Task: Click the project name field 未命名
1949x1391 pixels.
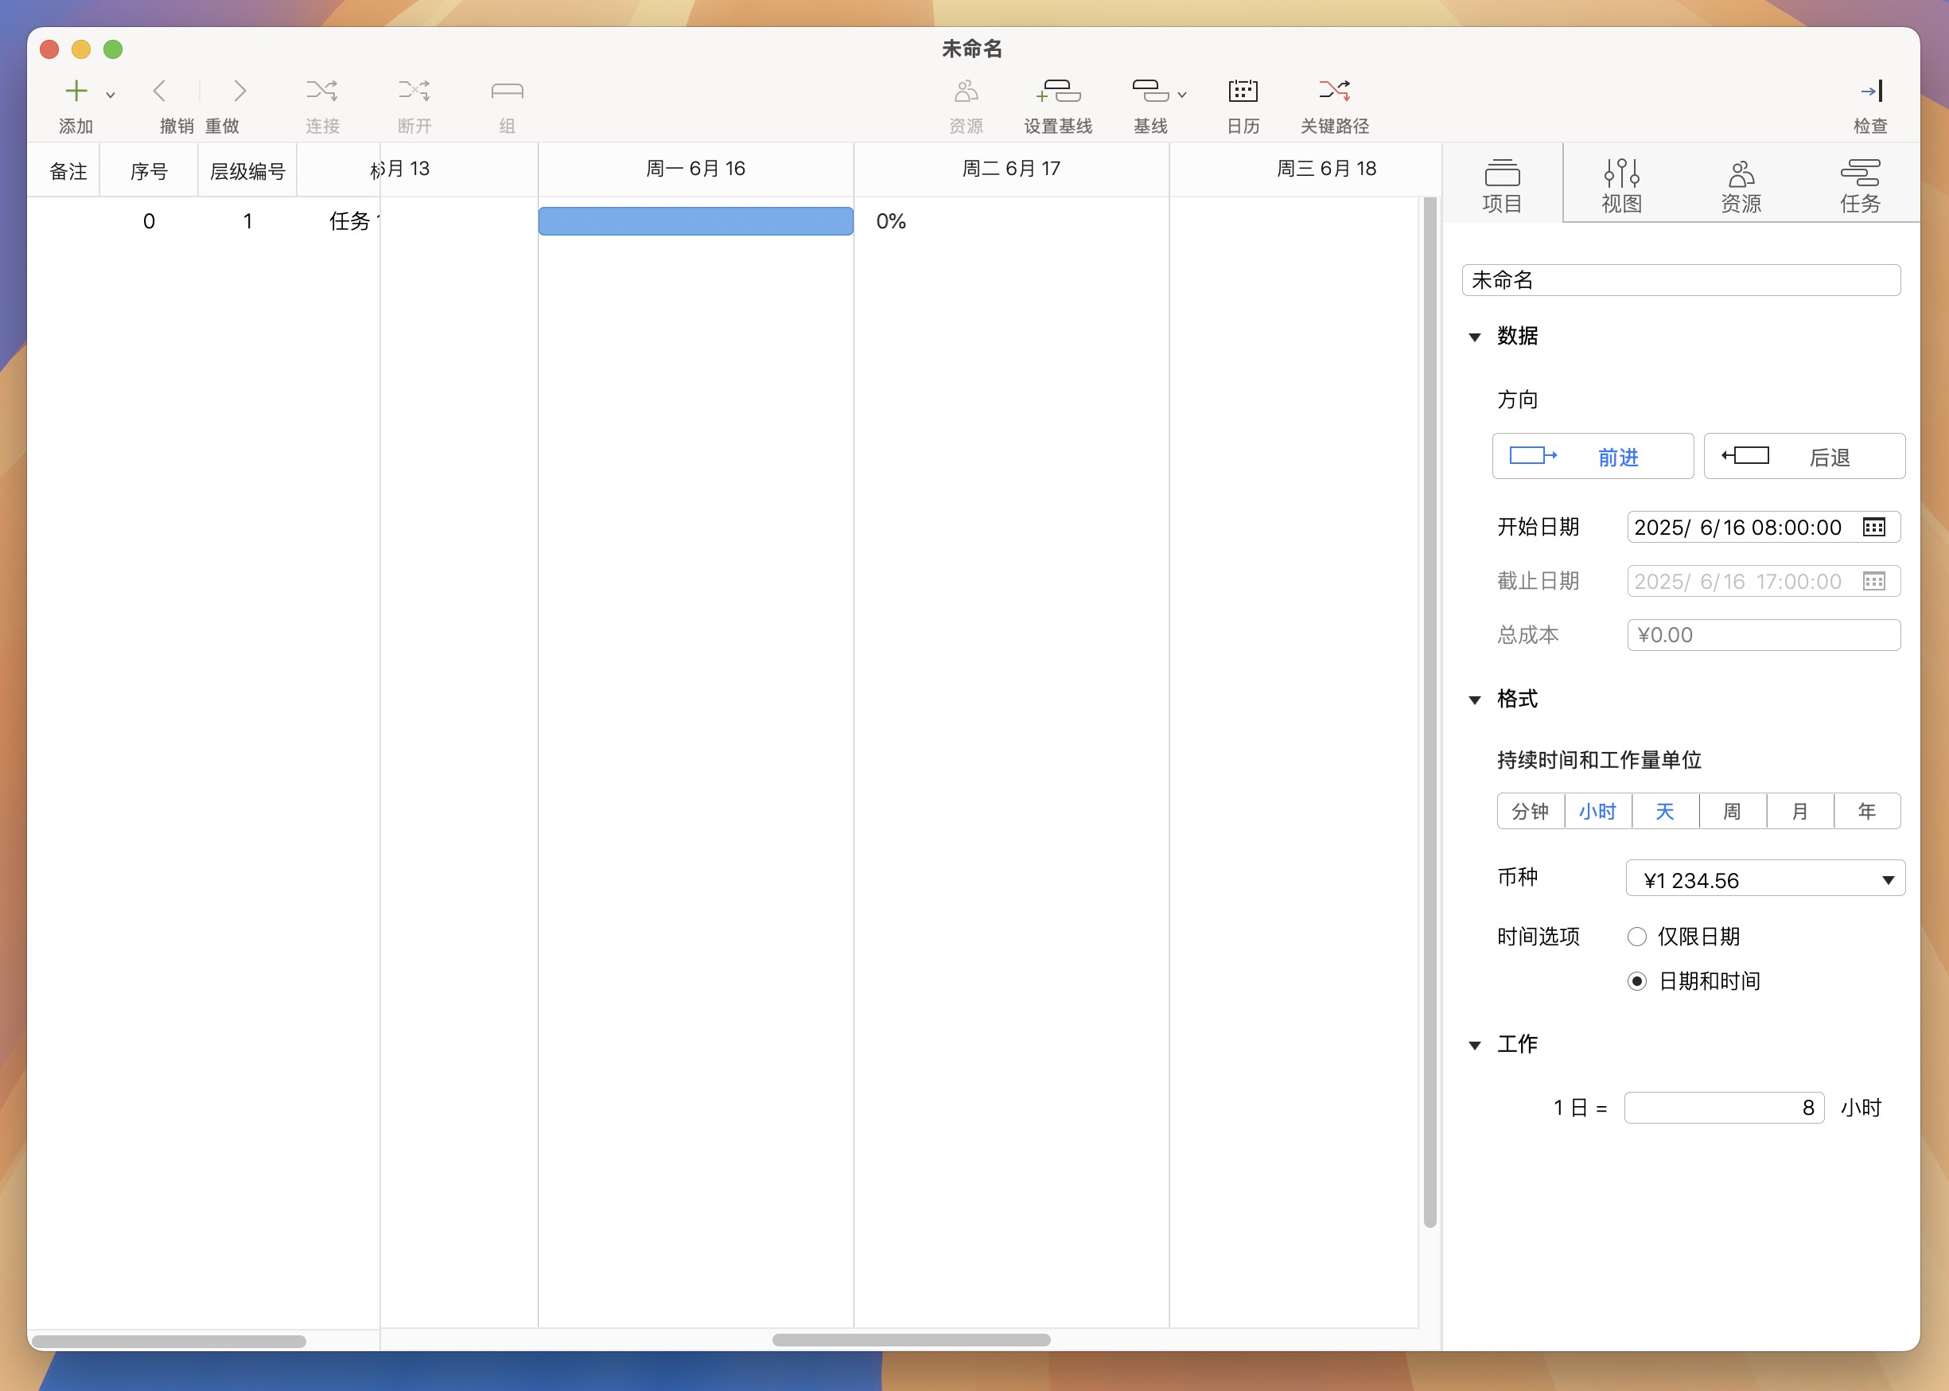Action: [1680, 280]
